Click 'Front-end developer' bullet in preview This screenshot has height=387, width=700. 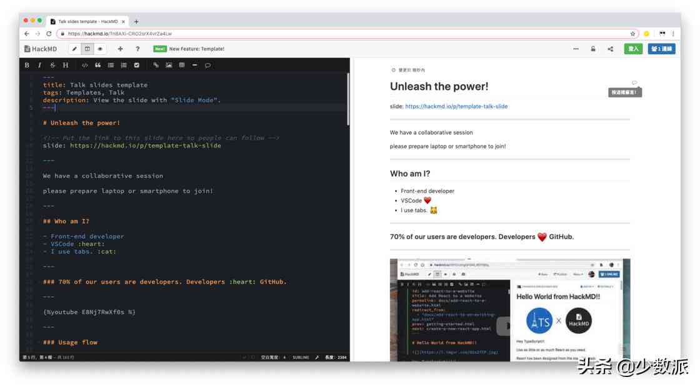pyautogui.click(x=427, y=191)
